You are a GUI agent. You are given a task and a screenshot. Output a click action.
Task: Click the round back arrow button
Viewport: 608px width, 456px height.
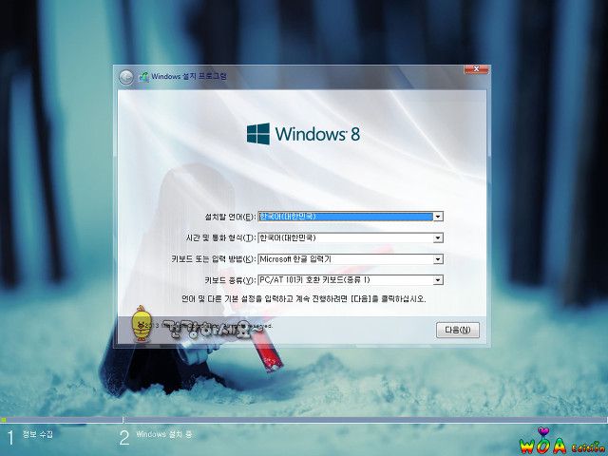(126, 78)
